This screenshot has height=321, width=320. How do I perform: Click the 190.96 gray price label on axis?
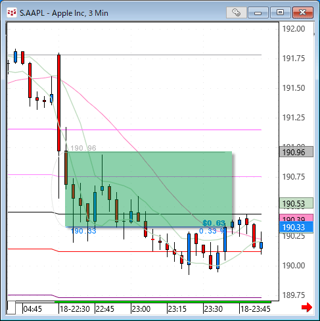[x=296, y=152]
